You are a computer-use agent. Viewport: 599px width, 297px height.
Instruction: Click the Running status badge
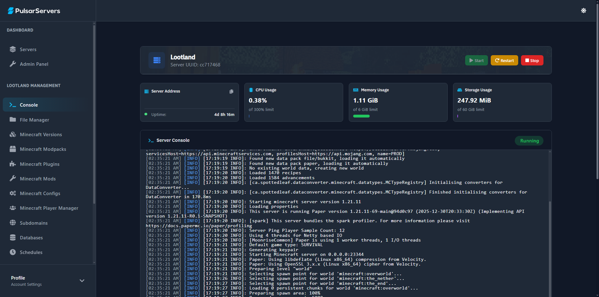pos(529,141)
